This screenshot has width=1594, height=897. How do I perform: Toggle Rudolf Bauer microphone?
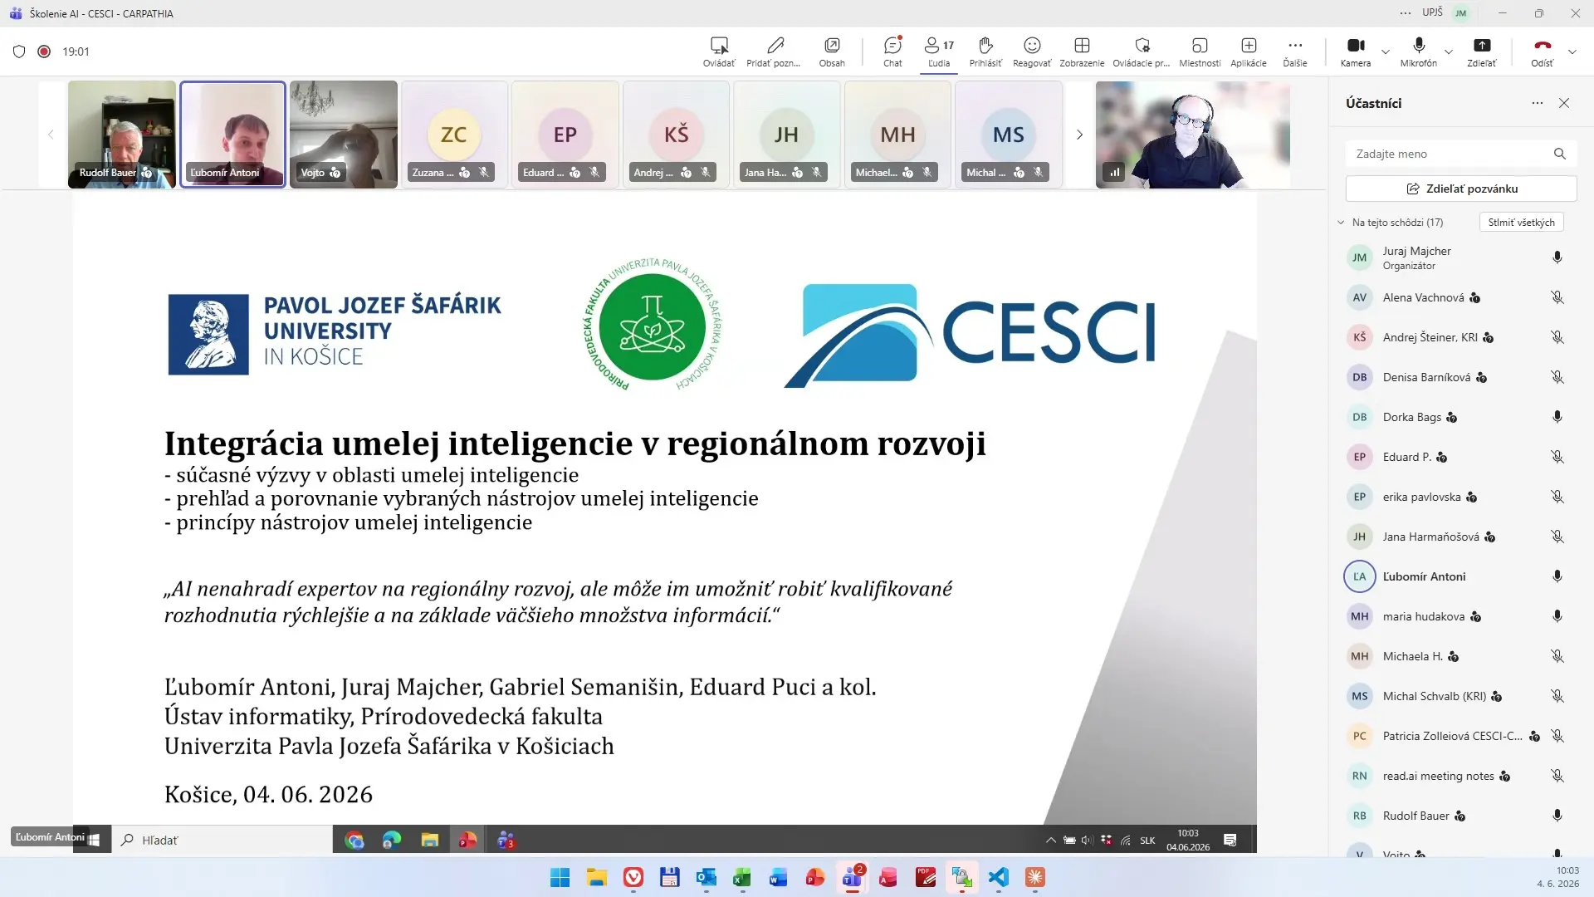tap(1557, 816)
